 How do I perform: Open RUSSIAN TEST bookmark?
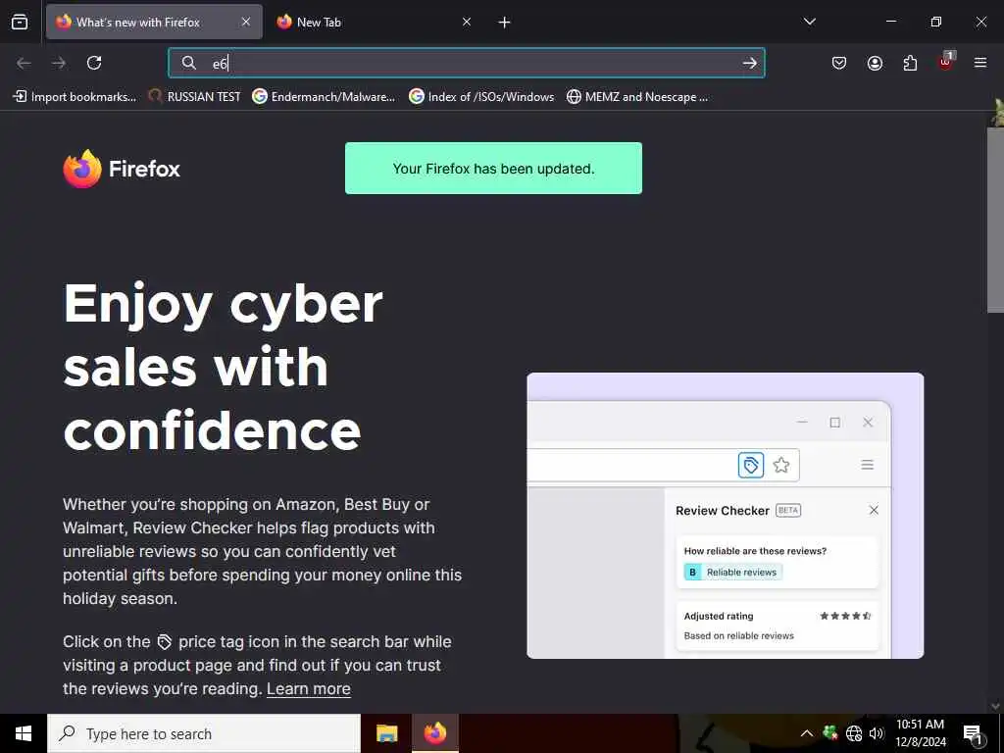(195, 97)
